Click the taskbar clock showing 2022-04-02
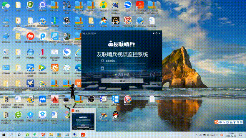Screen dimensions: 246x138 (231, 135)
